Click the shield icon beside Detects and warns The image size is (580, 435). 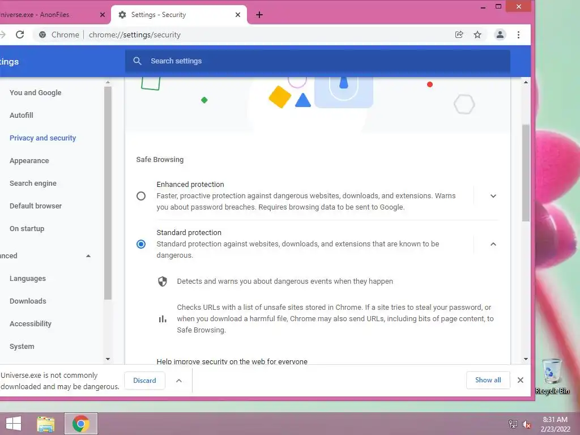click(x=163, y=282)
